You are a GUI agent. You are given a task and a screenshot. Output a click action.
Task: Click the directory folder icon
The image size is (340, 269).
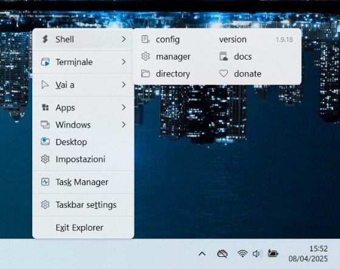coord(145,73)
